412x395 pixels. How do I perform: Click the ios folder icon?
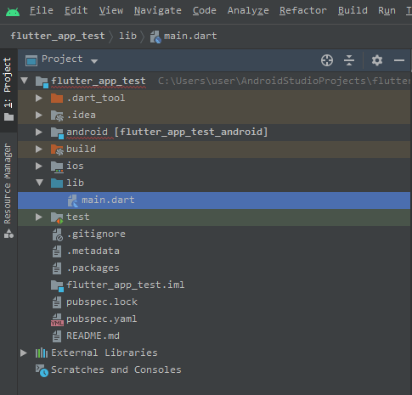[57, 166]
